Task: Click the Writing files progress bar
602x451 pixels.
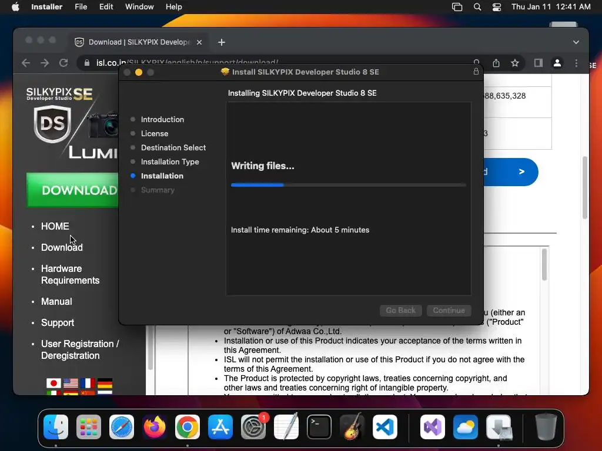Action: click(x=348, y=185)
